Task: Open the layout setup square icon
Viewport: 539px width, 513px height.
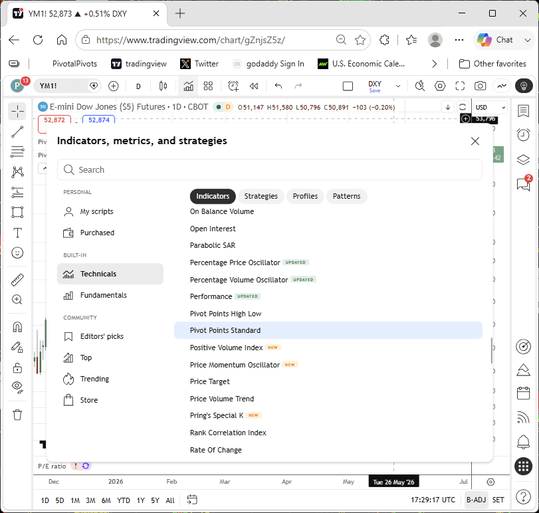Action: tap(348, 86)
